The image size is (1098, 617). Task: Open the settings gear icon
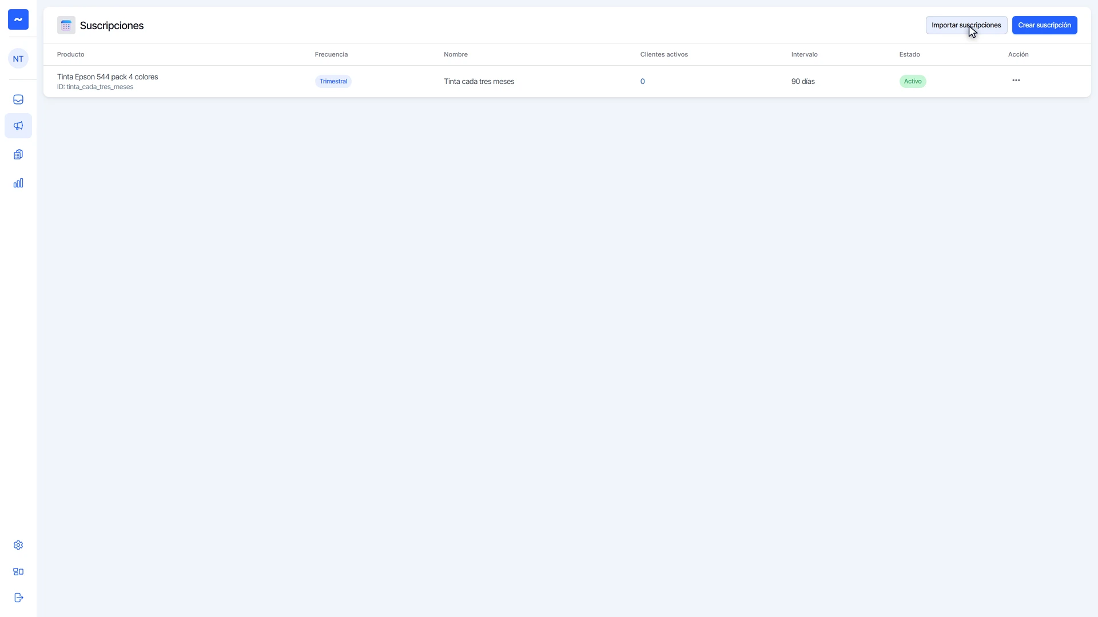18,545
